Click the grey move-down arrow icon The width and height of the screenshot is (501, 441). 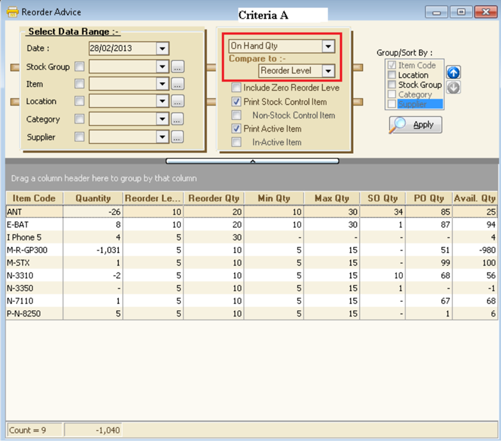click(x=454, y=87)
